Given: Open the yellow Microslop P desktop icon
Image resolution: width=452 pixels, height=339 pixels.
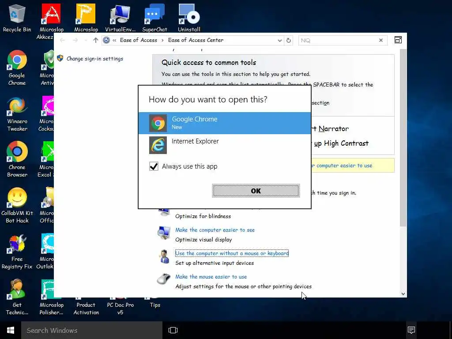Looking at the screenshot, I should click(86, 18).
